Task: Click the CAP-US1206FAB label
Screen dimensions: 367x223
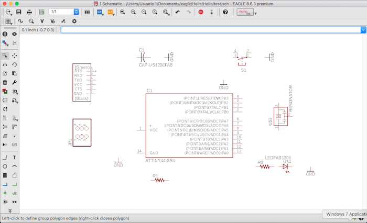Action: click(x=155, y=65)
